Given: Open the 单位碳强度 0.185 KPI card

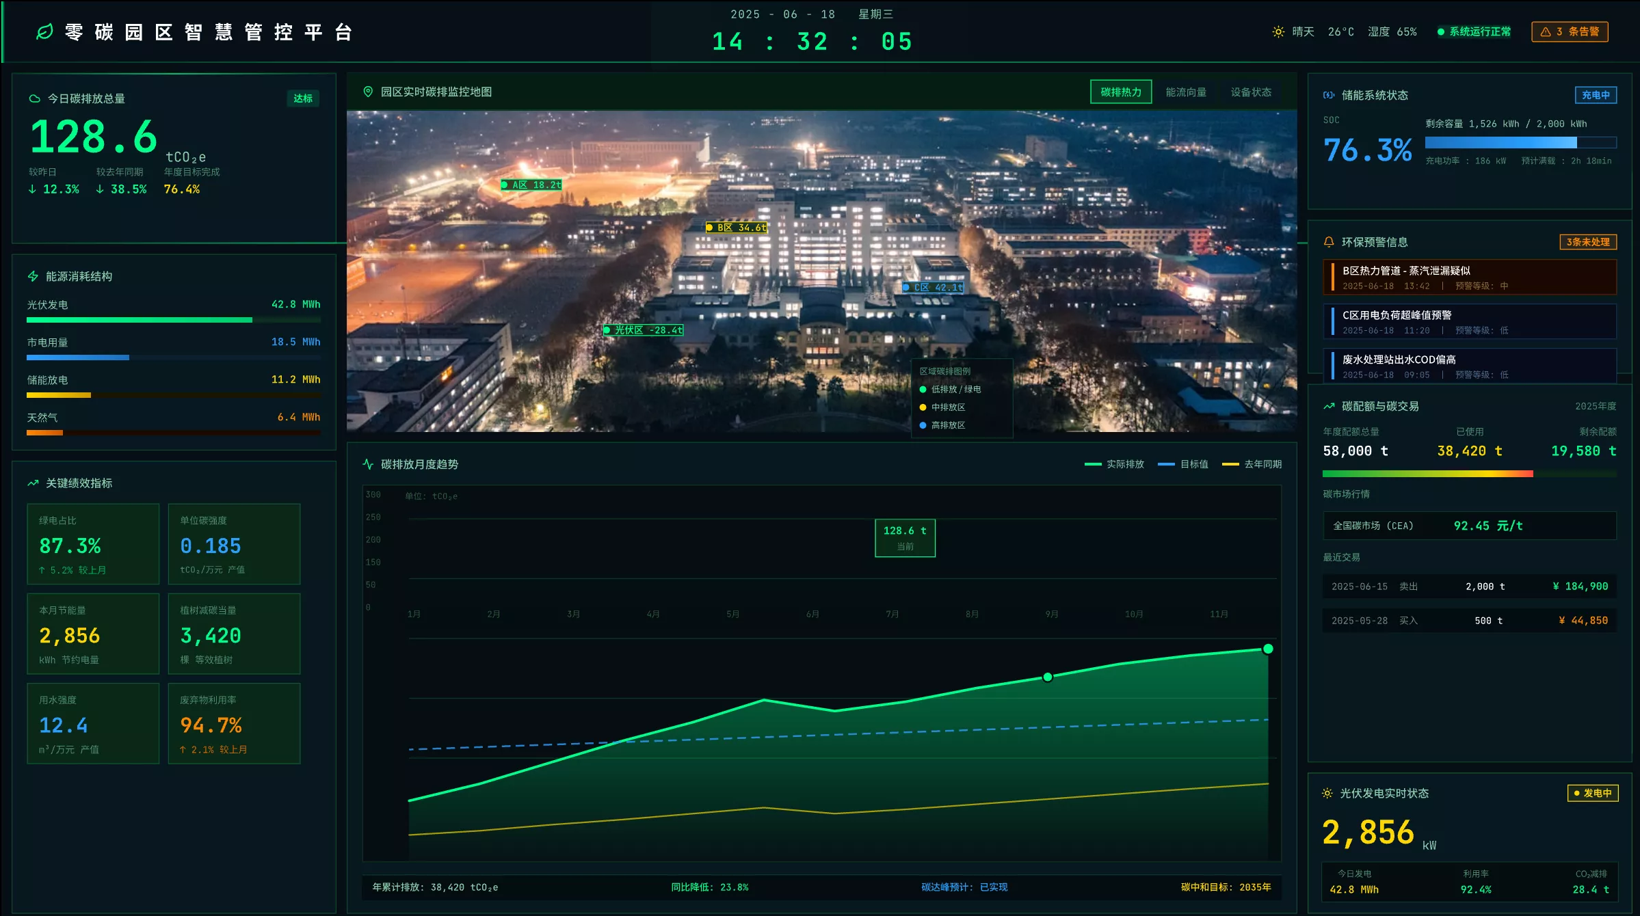Looking at the screenshot, I should pos(234,544).
